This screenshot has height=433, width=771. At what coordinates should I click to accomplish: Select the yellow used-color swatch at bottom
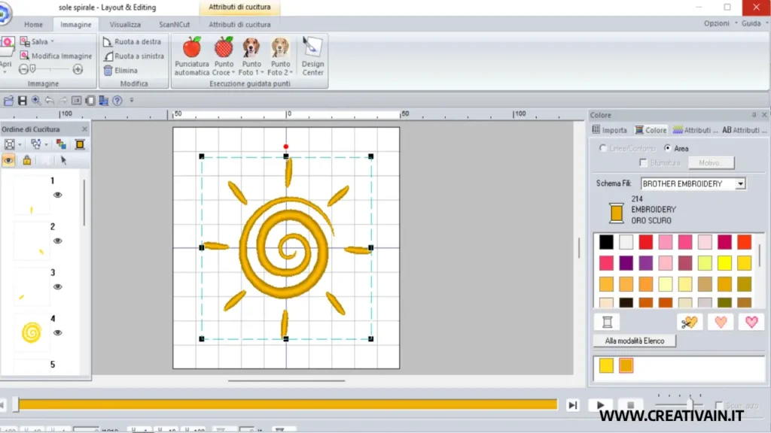pos(606,365)
